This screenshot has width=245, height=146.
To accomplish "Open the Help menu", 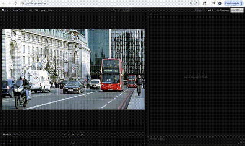I will coord(50,10).
